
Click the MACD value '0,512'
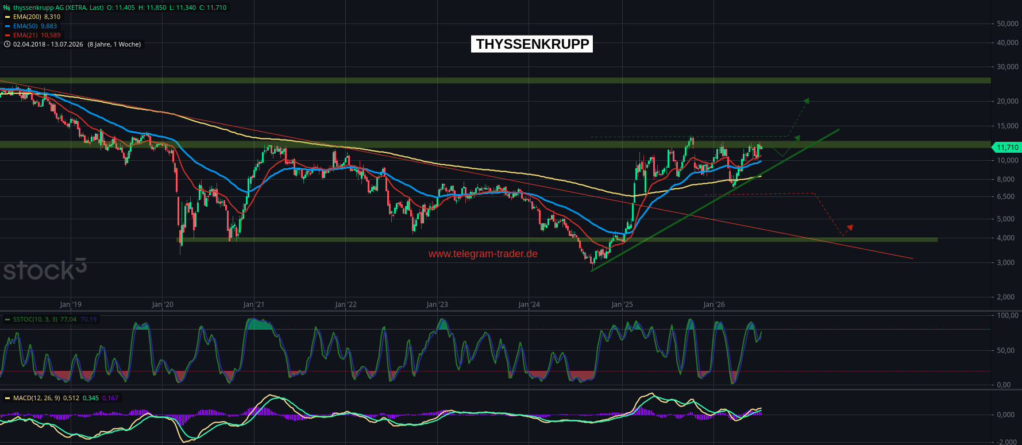[71, 398]
